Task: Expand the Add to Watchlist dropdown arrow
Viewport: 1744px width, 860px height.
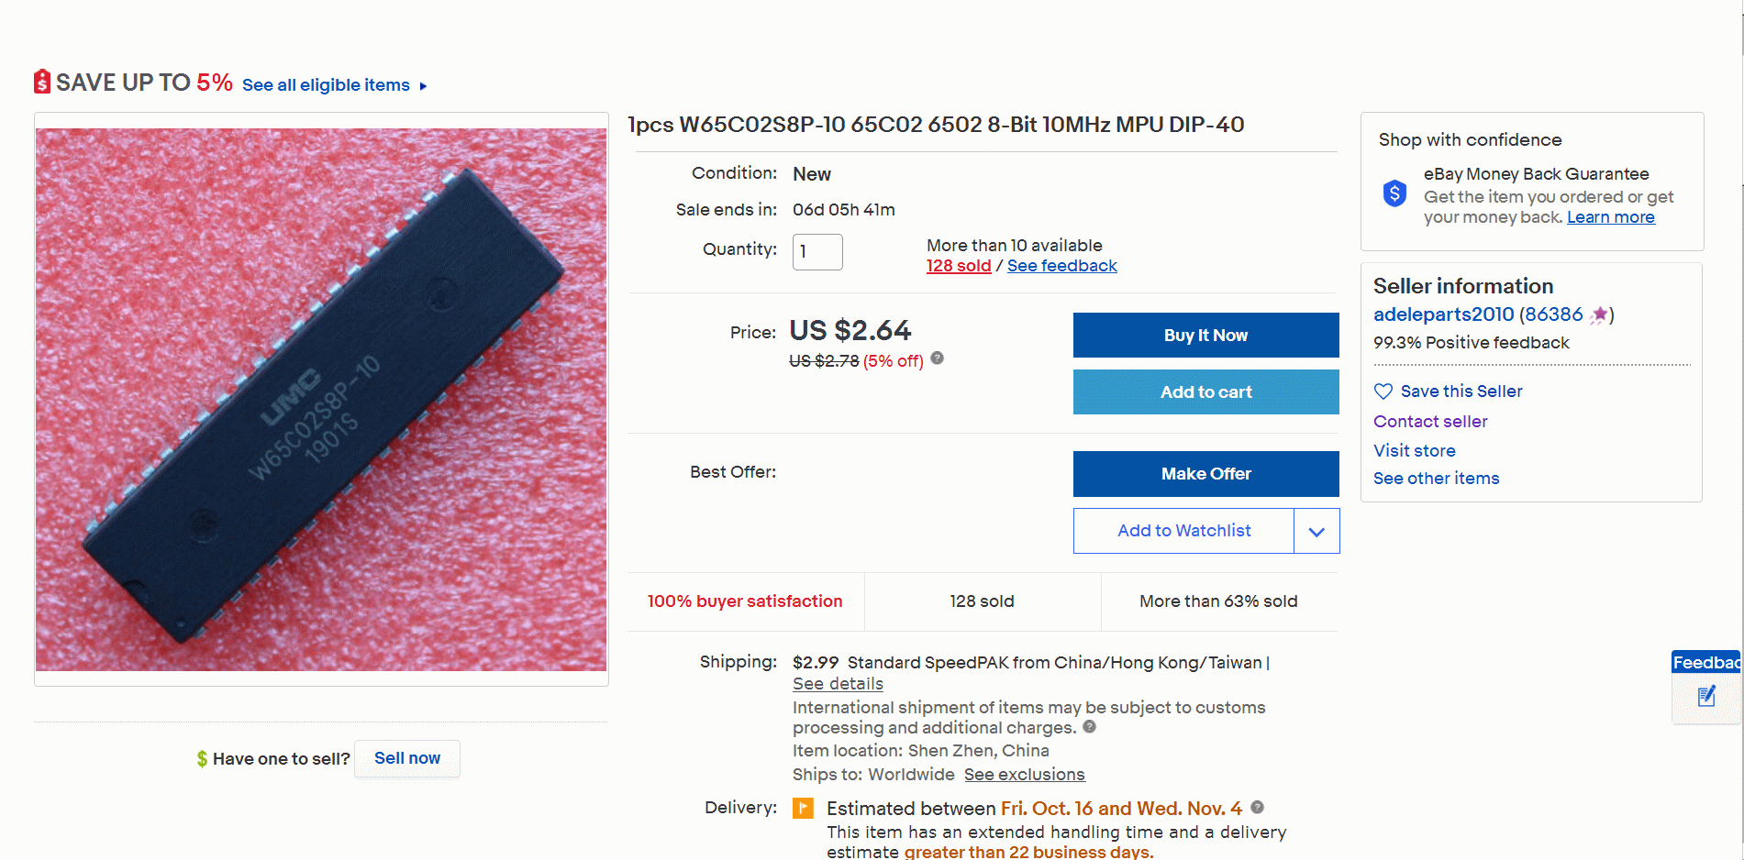Action: click(x=1316, y=532)
